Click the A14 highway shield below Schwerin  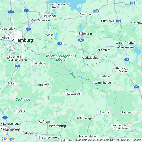(x=81, y=40)
